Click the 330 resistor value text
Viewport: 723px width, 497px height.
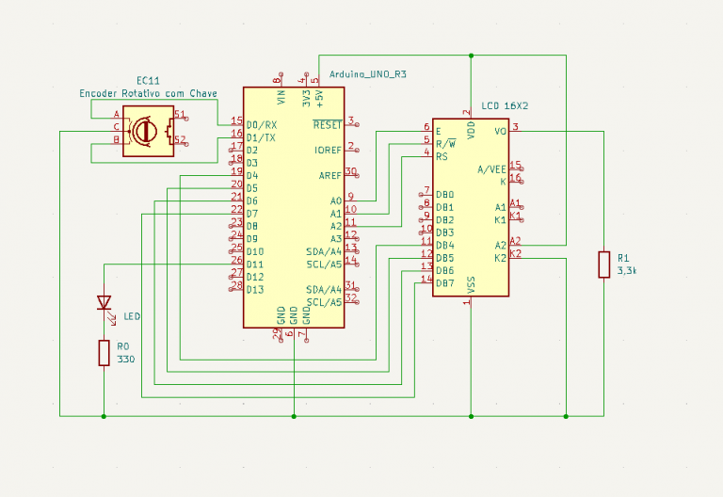point(125,360)
